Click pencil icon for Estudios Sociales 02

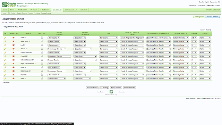coord(5,60)
